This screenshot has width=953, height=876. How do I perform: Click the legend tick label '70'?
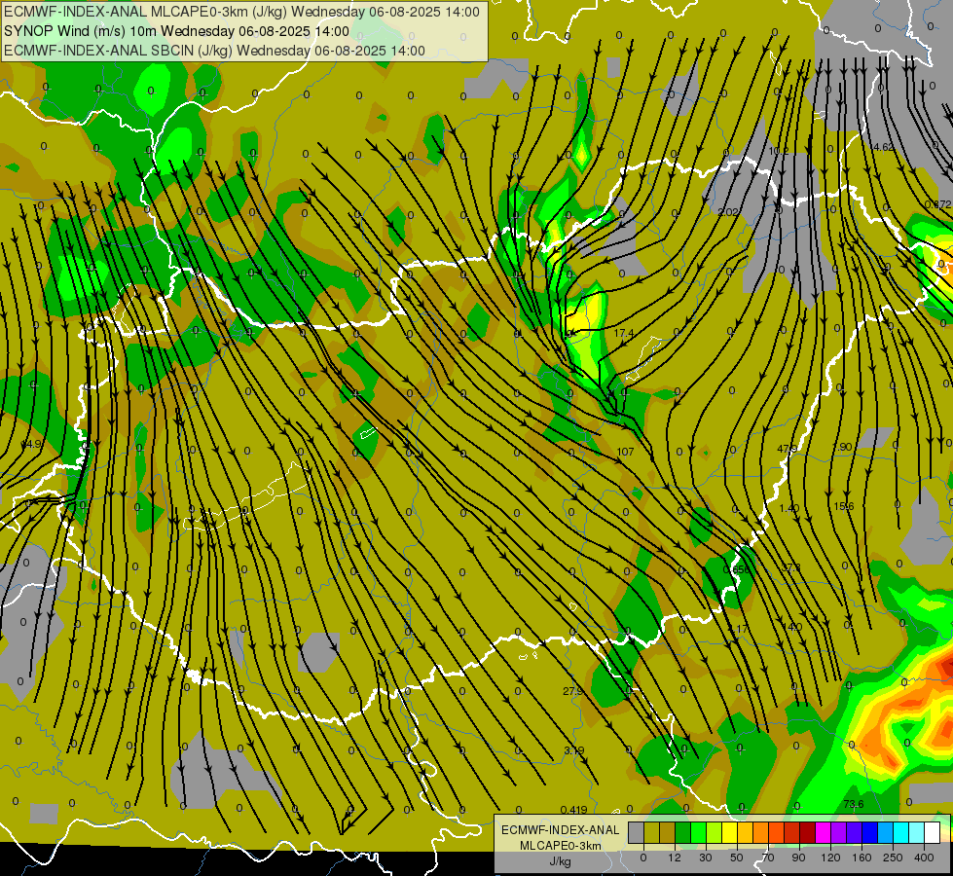tap(768, 858)
